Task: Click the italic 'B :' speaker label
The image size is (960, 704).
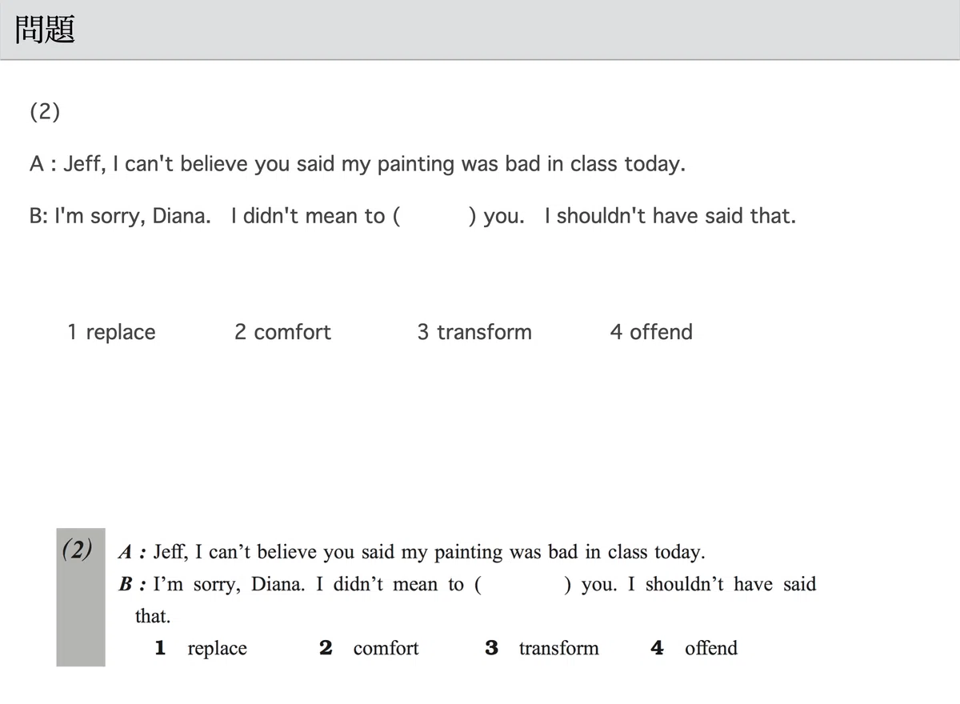Action: [132, 585]
